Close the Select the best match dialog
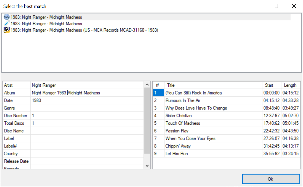The image size is (303, 187). click(294, 6)
